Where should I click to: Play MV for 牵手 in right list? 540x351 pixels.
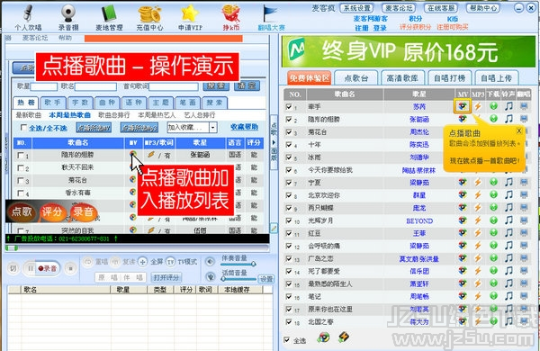[463, 106]
